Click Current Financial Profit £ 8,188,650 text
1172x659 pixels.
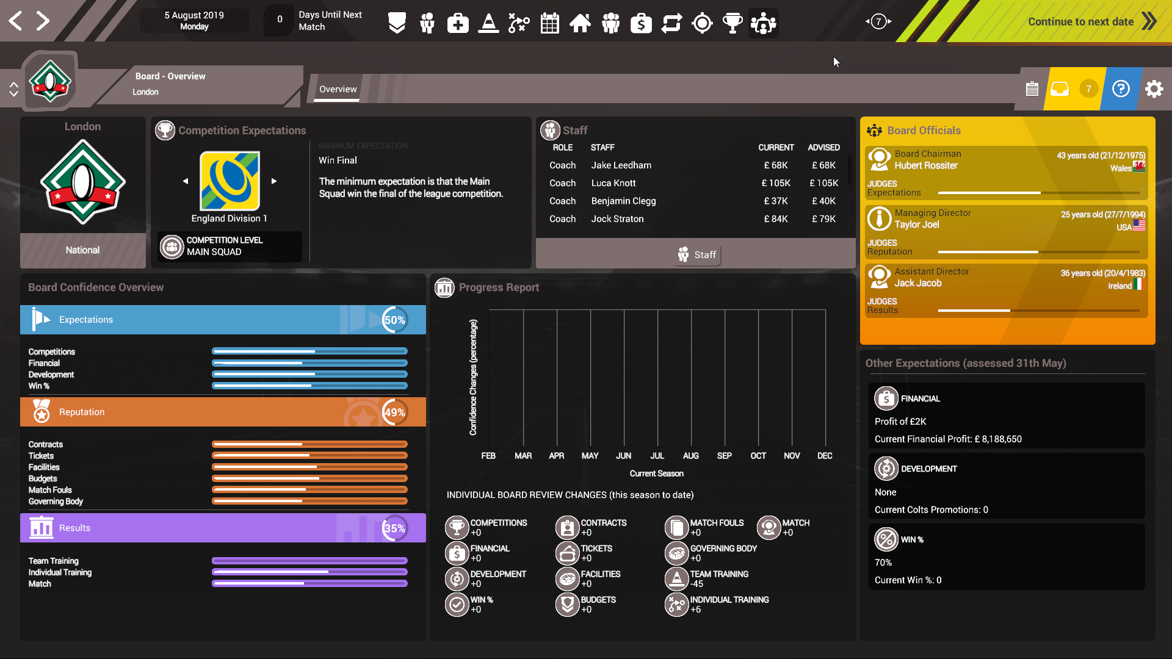pos(948,439)
